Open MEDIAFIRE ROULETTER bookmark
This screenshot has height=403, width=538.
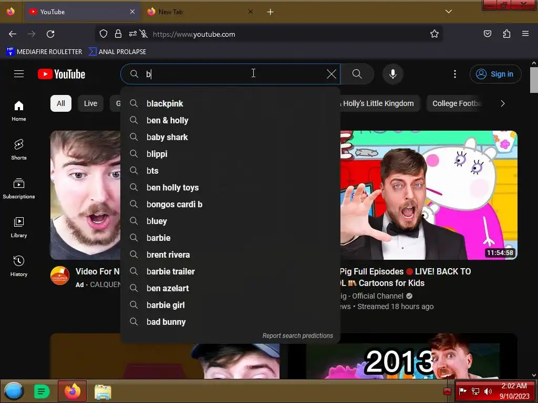click(x=44, y=52)
